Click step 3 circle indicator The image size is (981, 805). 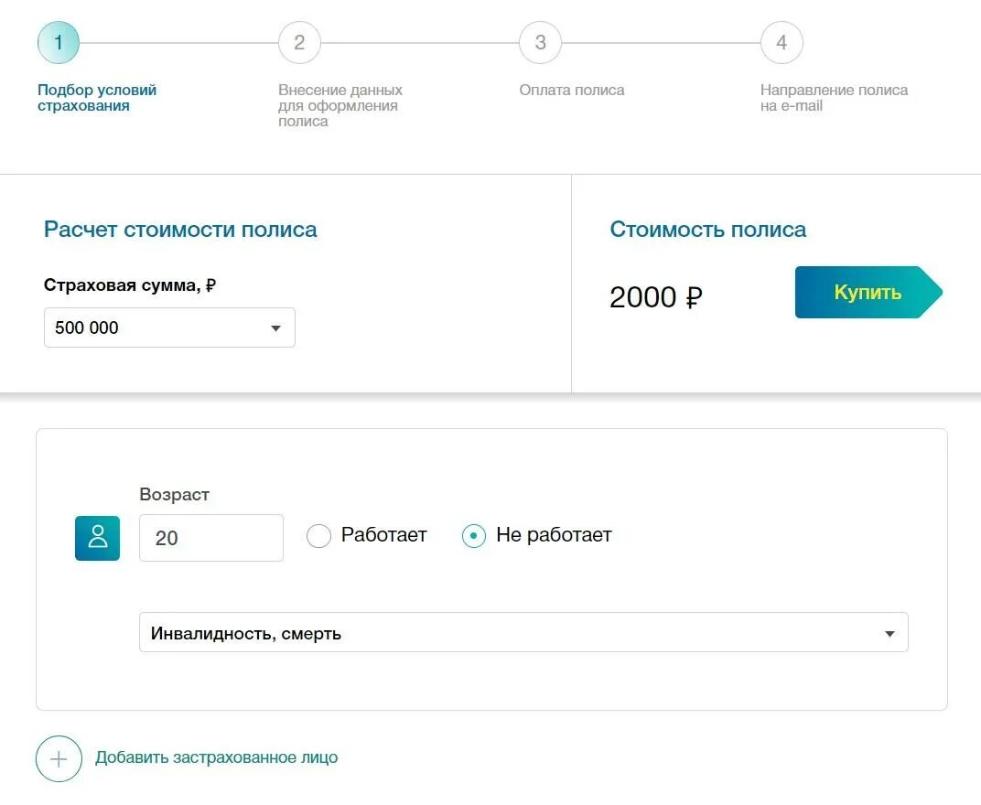[x=540, y=43]
